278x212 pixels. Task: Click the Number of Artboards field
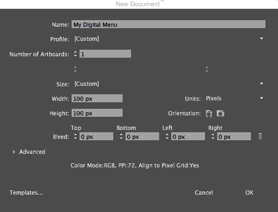(x=105, y=53)
